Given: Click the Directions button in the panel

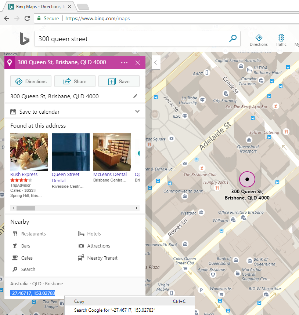Looking at the screenshot, I should (31, 81).
